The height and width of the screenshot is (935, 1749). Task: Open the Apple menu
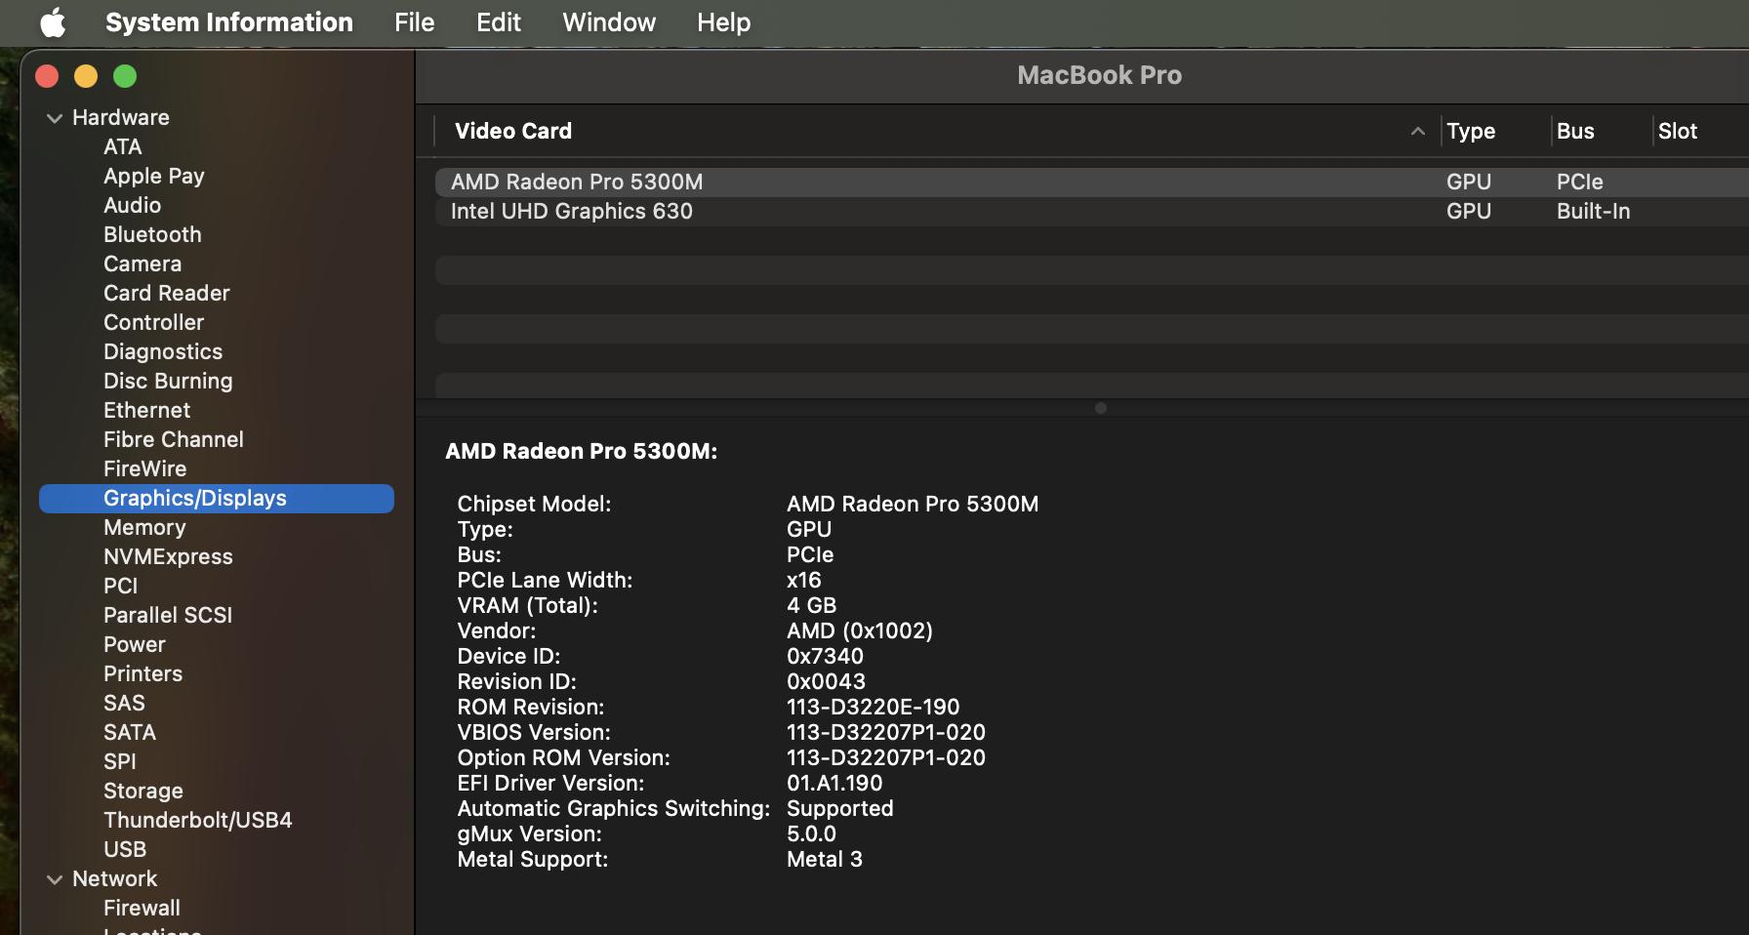tap(53, 22)
